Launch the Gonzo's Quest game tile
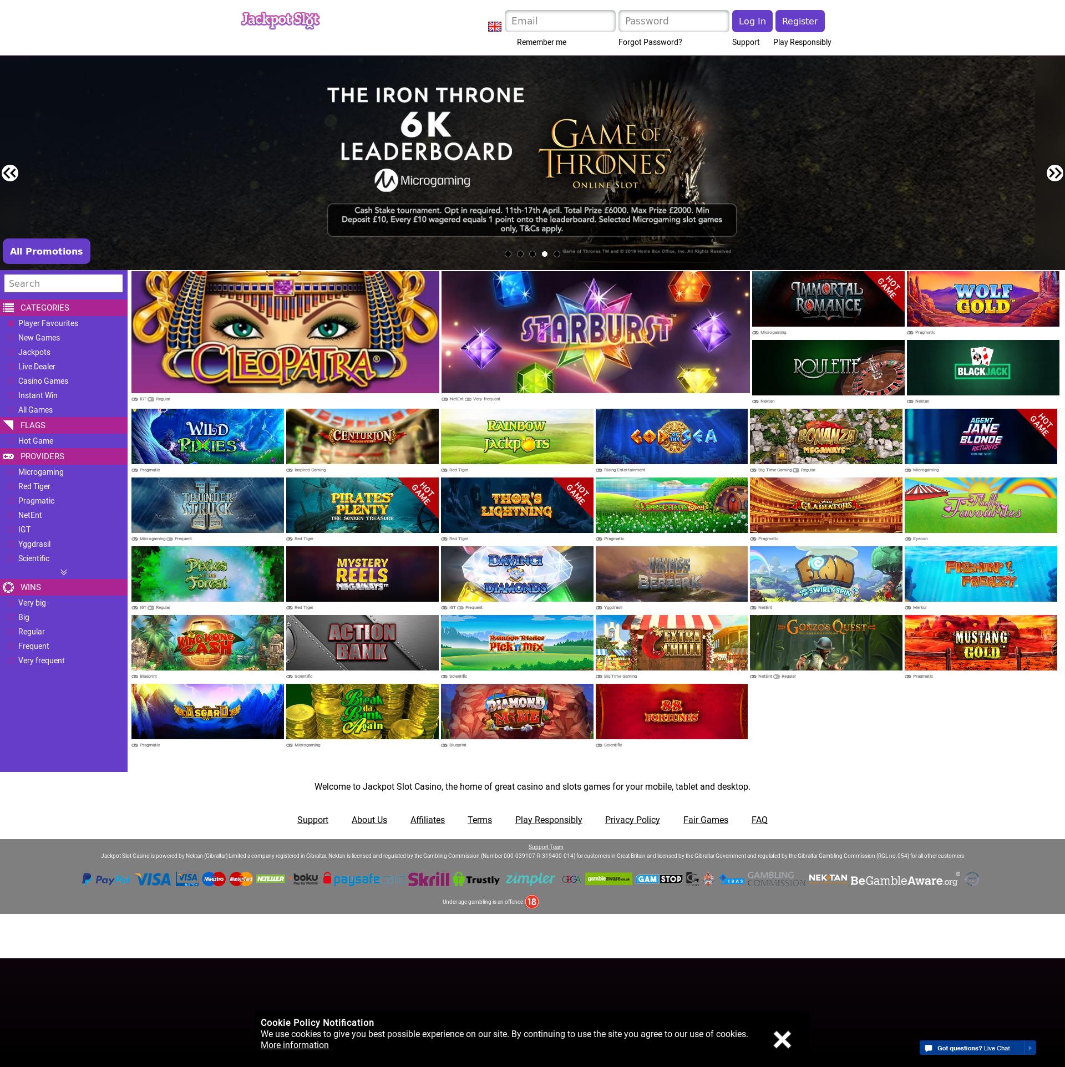Screen dimensions: 1065x1067 click(826, 643)
